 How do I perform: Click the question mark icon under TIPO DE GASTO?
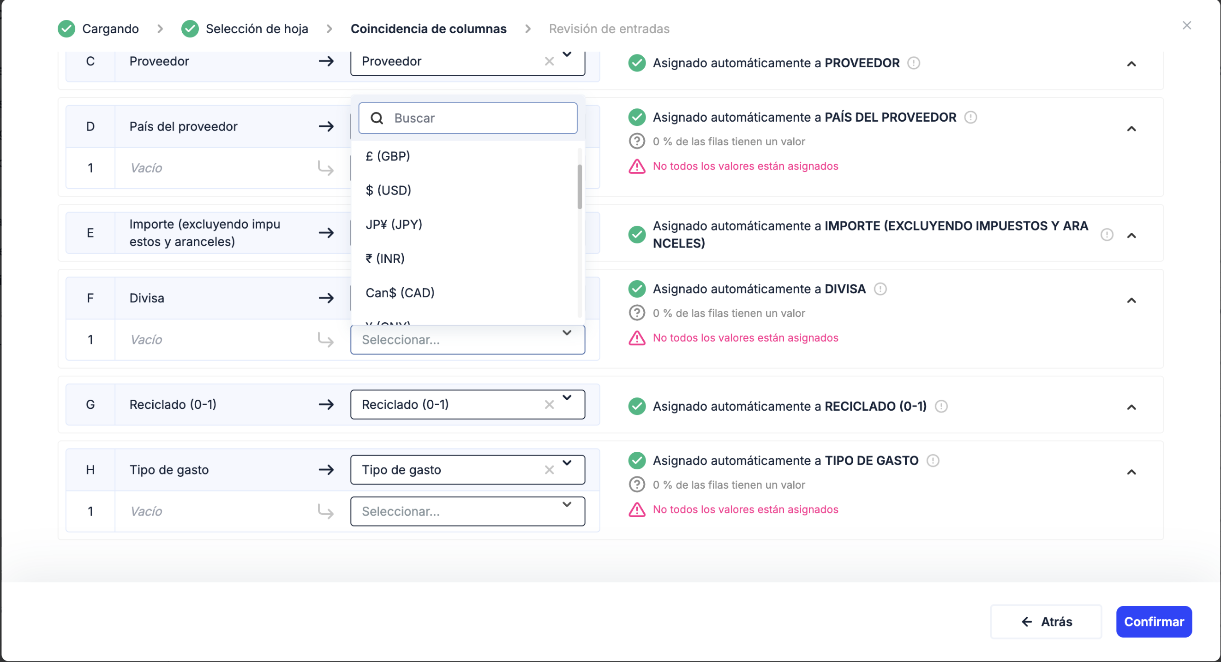pos(637,484)
